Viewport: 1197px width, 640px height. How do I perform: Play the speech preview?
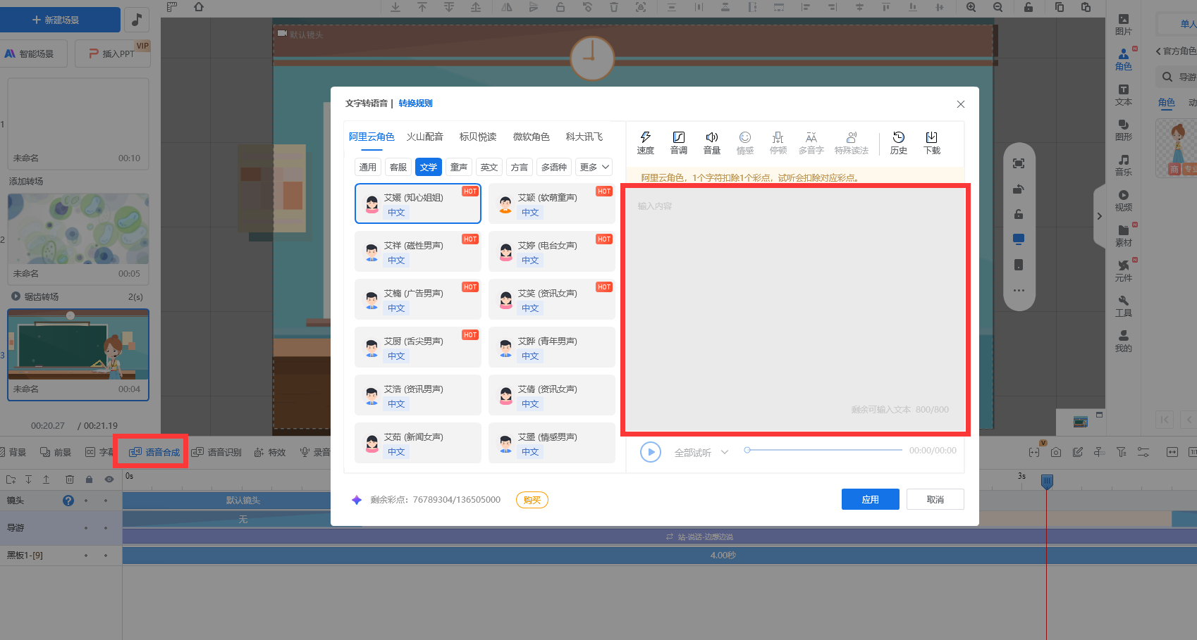(651, 451)
